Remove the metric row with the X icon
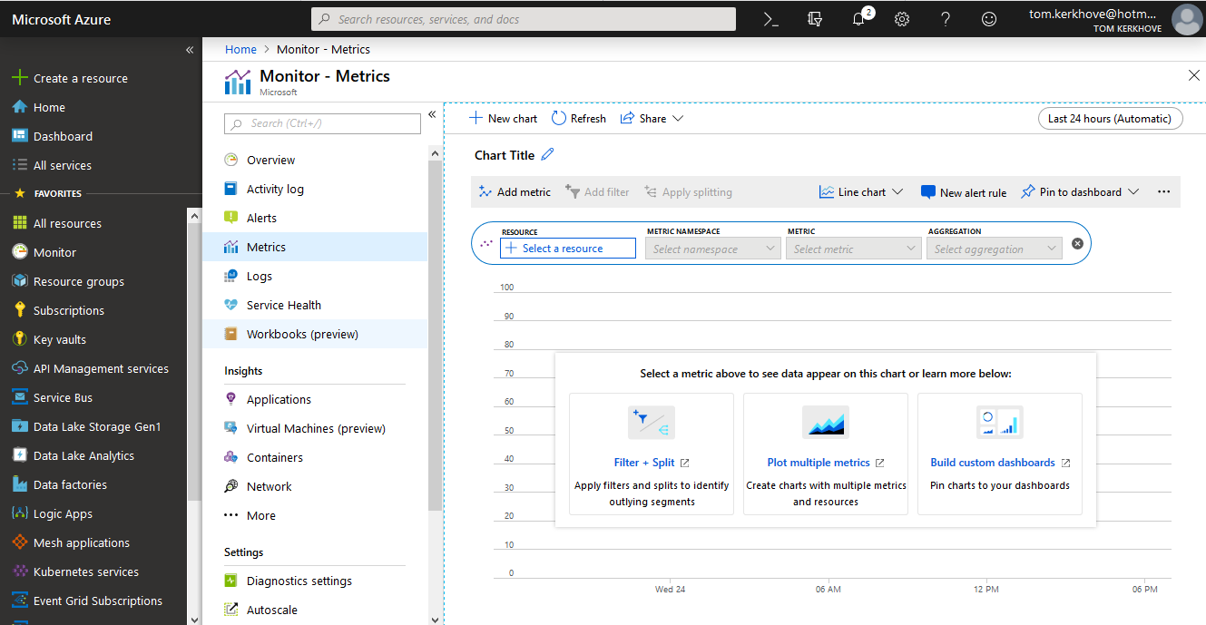The width and height of the screenshot is (1206, 625). [1077, 243]
